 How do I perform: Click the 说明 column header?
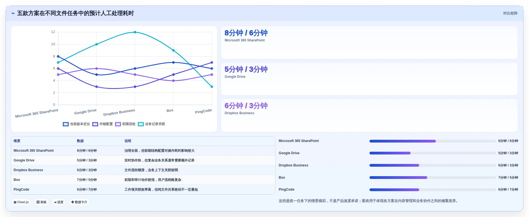(128, 141)
